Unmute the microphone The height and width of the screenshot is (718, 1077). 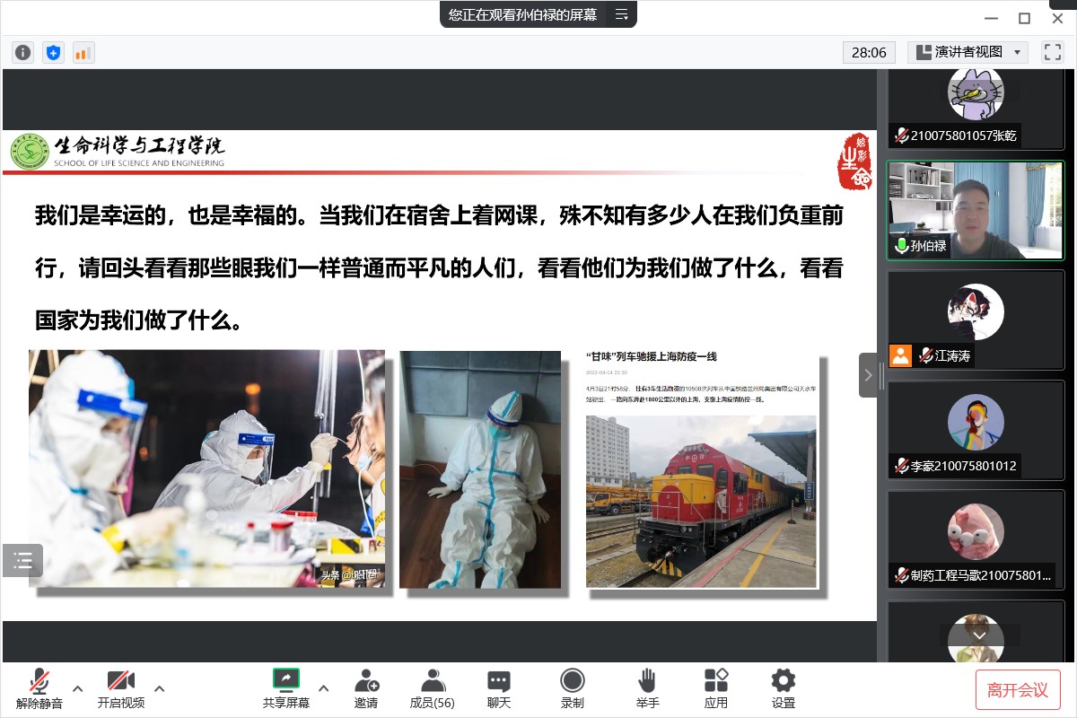[x=39, y=688]
